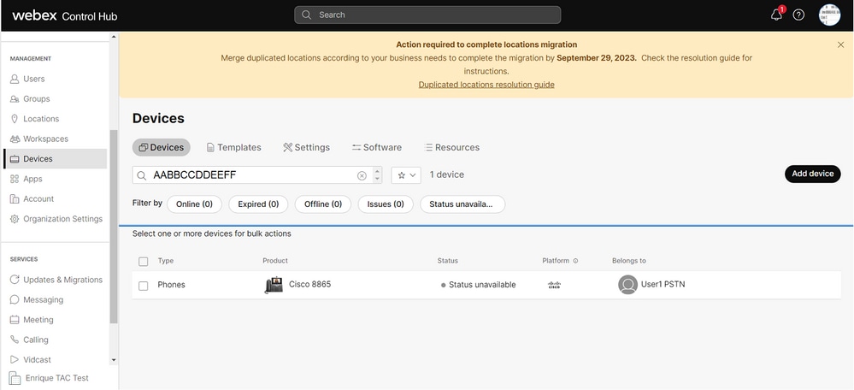Click the Updates & Migrations refresh icon
The image size is (854, 390).
(x=15, y=280)
